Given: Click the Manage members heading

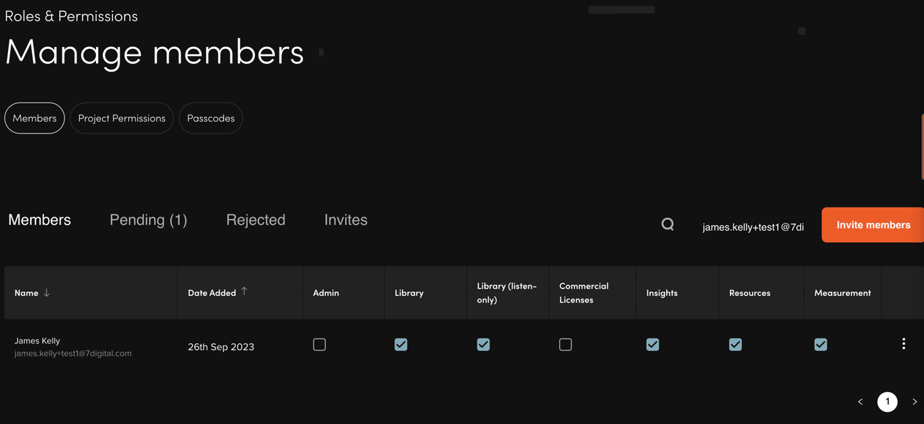Looking at the screenshot, I should pos(154,52).
